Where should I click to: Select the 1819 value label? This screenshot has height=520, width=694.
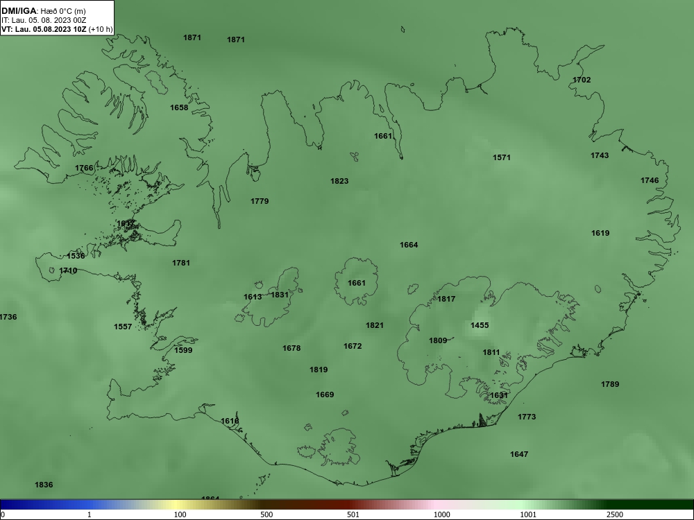[x=319, y=370]
